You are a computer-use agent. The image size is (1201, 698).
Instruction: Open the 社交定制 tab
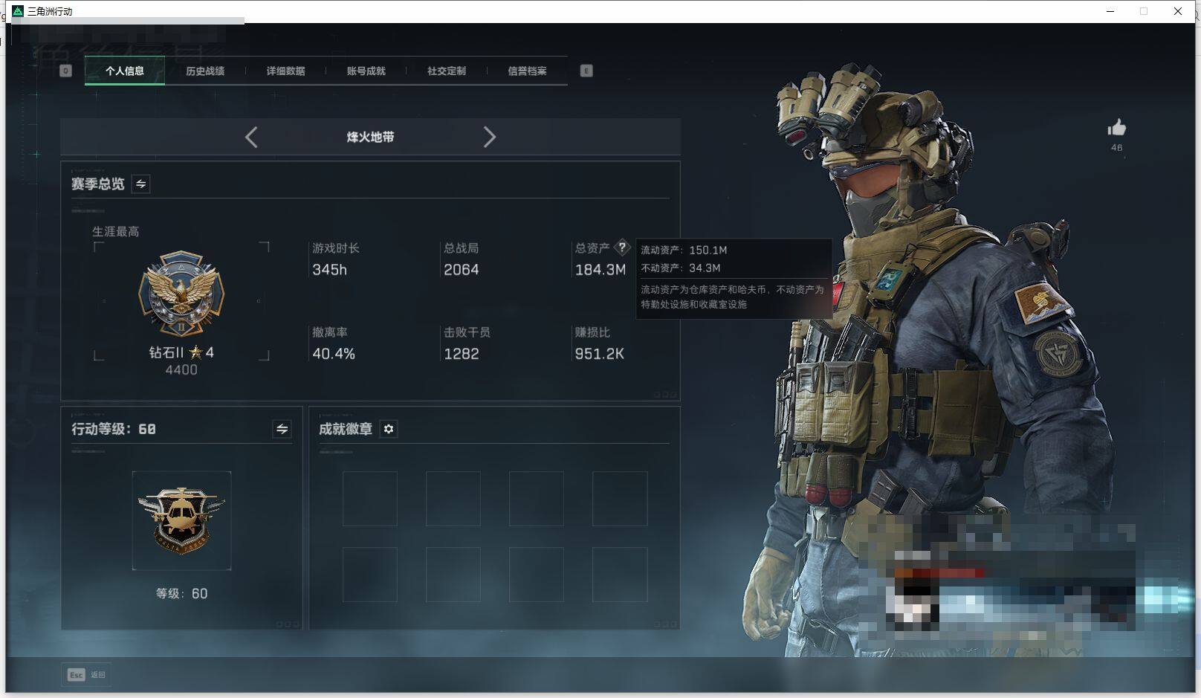coord(446,71)
